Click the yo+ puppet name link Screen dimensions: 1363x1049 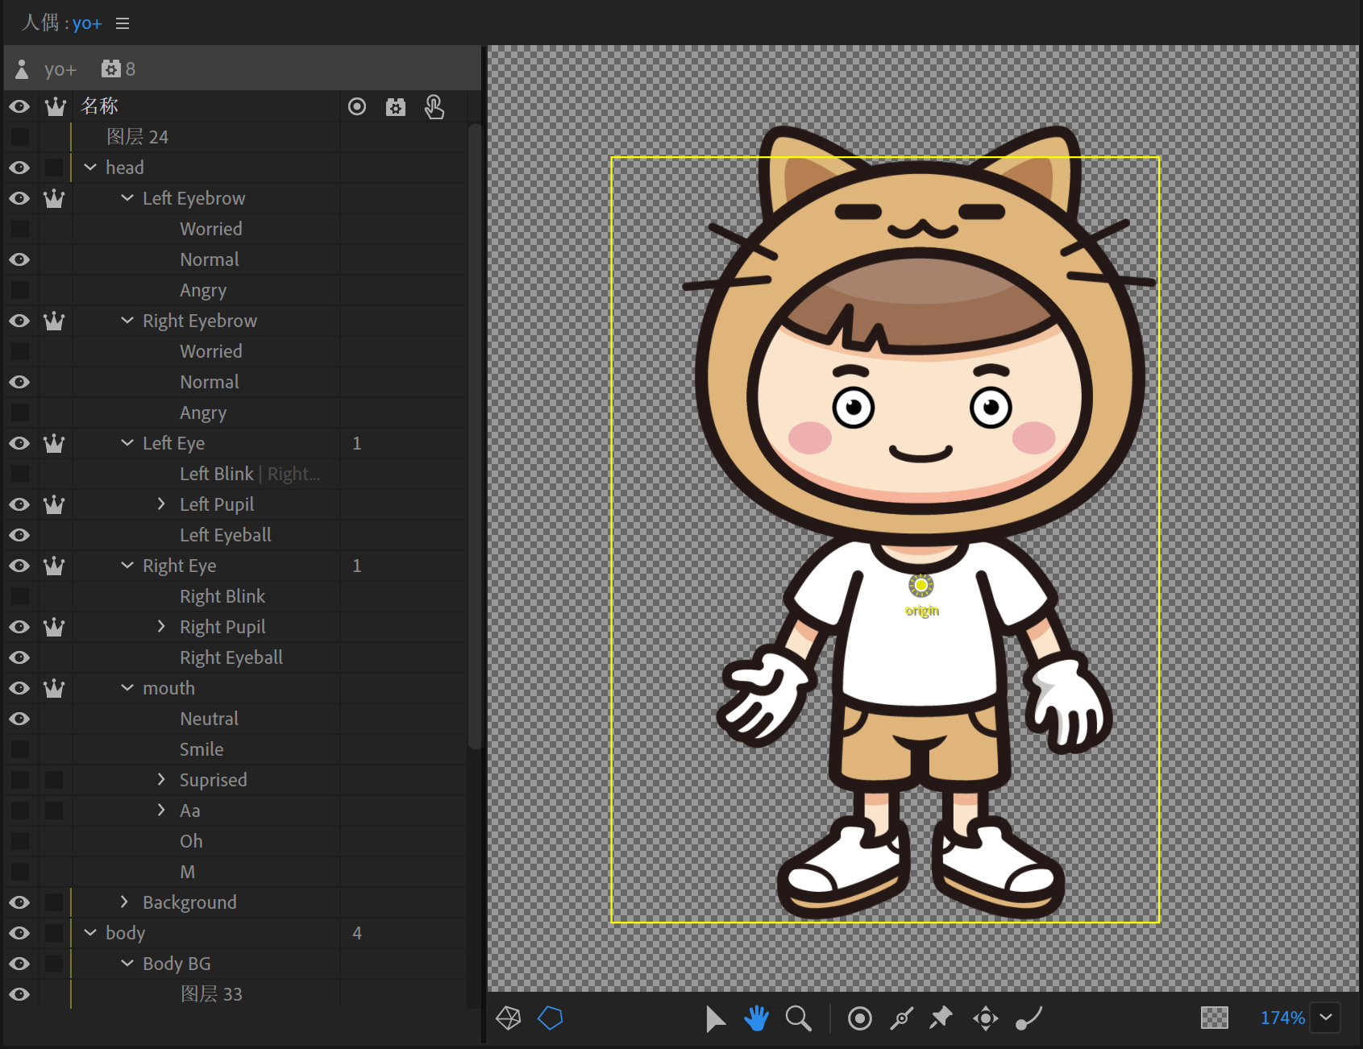click(87, 23)
